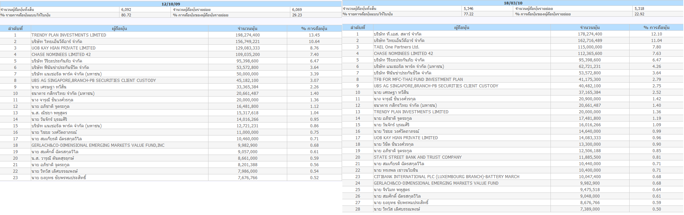
Task: Select the 18/03/10 date header
Action: pos(513,3)
